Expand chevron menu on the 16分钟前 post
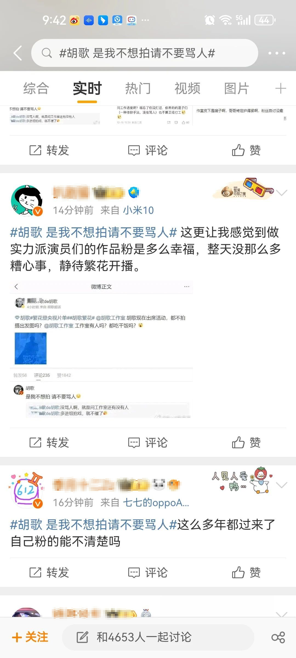This screenshot has height=658, width=296. (x=281, y=485)
